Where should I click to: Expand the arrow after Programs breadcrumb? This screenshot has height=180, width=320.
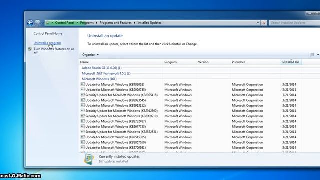tap(97, 23)
